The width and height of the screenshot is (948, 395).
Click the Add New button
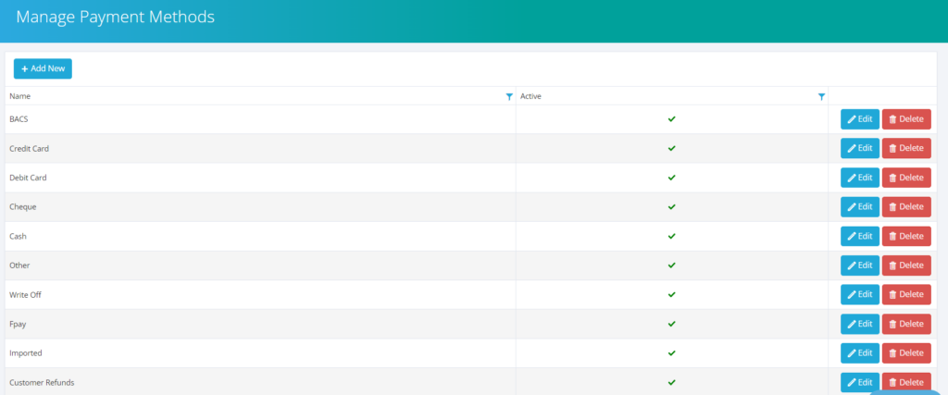(x=43, y=68)
